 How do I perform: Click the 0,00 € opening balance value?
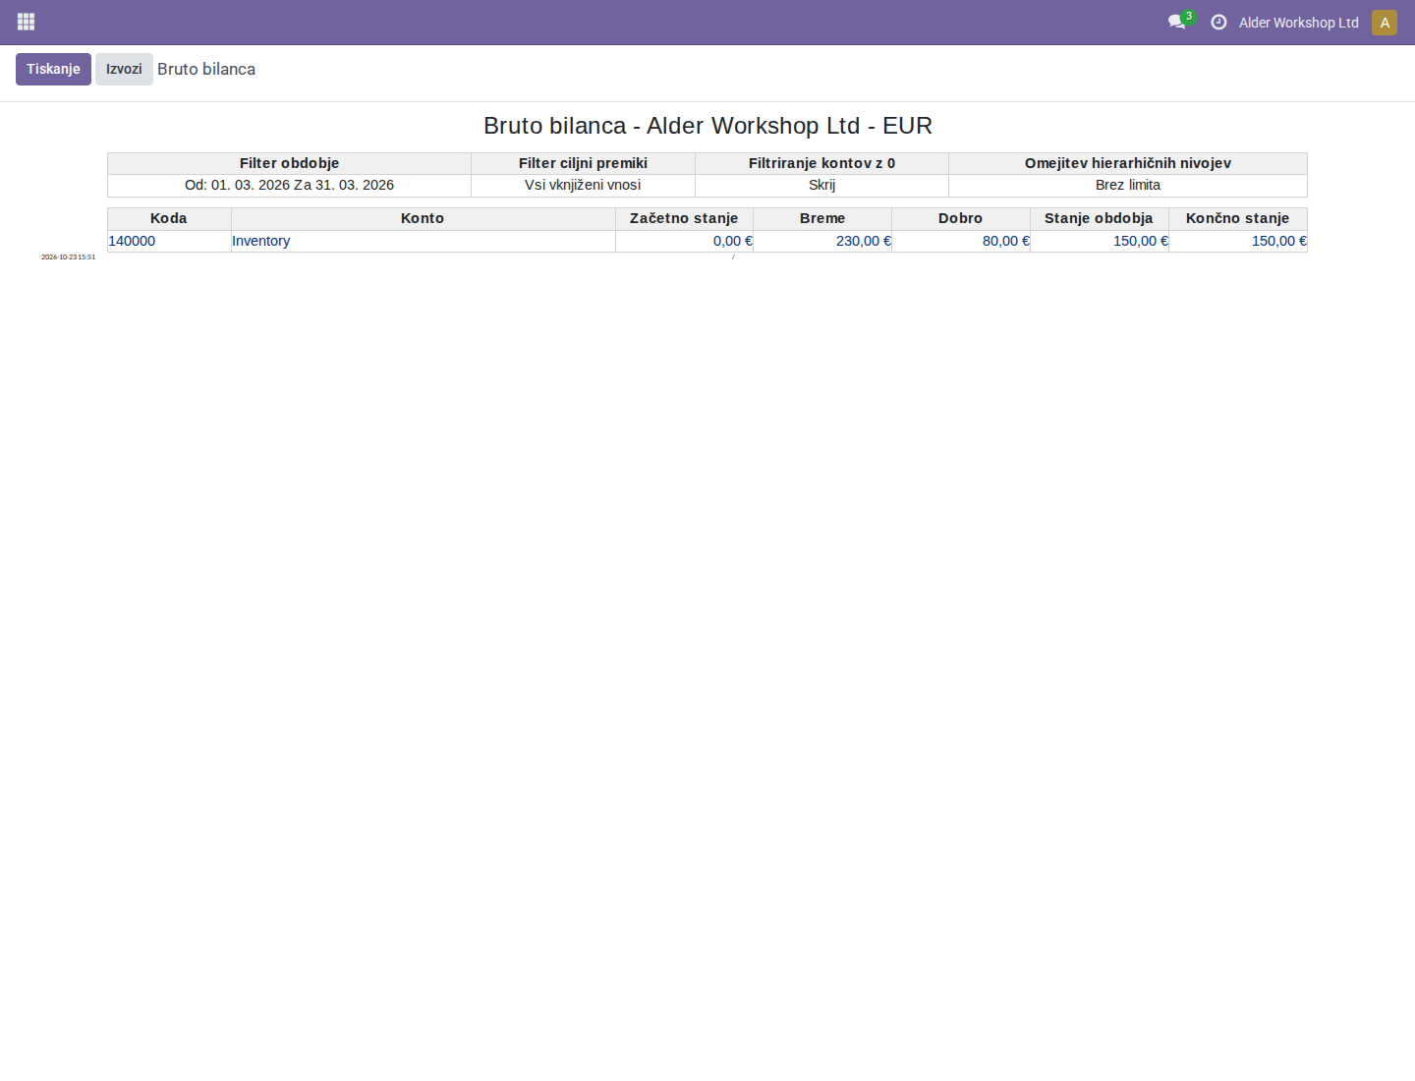[x=733, y=241]
